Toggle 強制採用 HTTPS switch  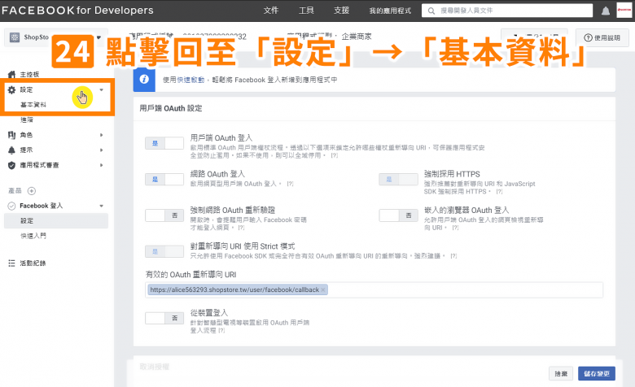tap(398, 179)
